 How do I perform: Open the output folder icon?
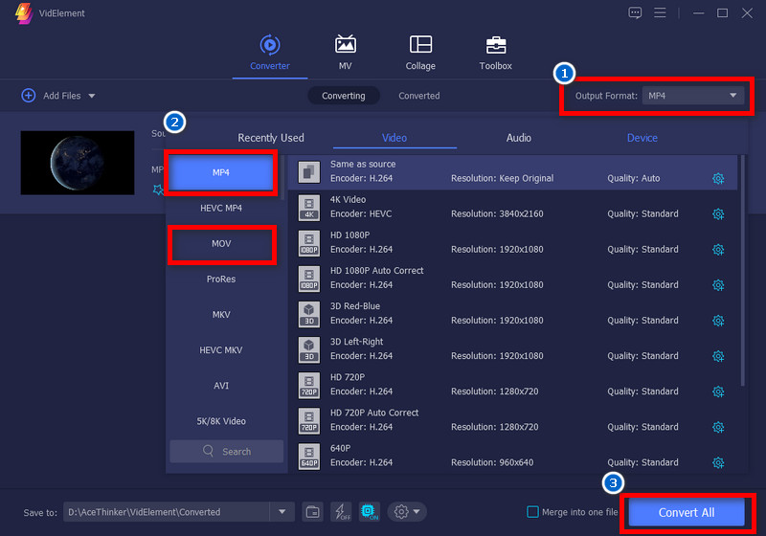click(x=313, y=512)
